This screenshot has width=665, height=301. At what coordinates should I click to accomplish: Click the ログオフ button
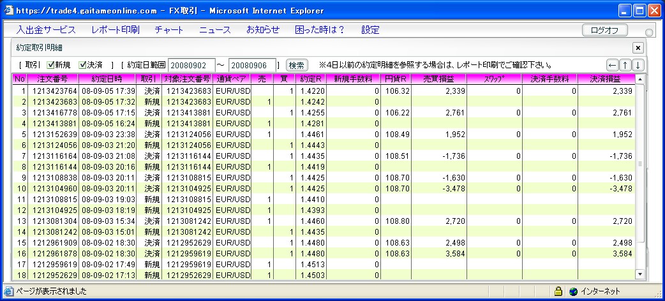tap(605, 30)
